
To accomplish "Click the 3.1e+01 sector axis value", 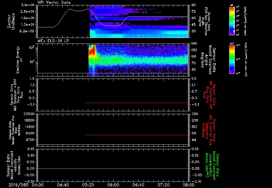I will point(28,5).
